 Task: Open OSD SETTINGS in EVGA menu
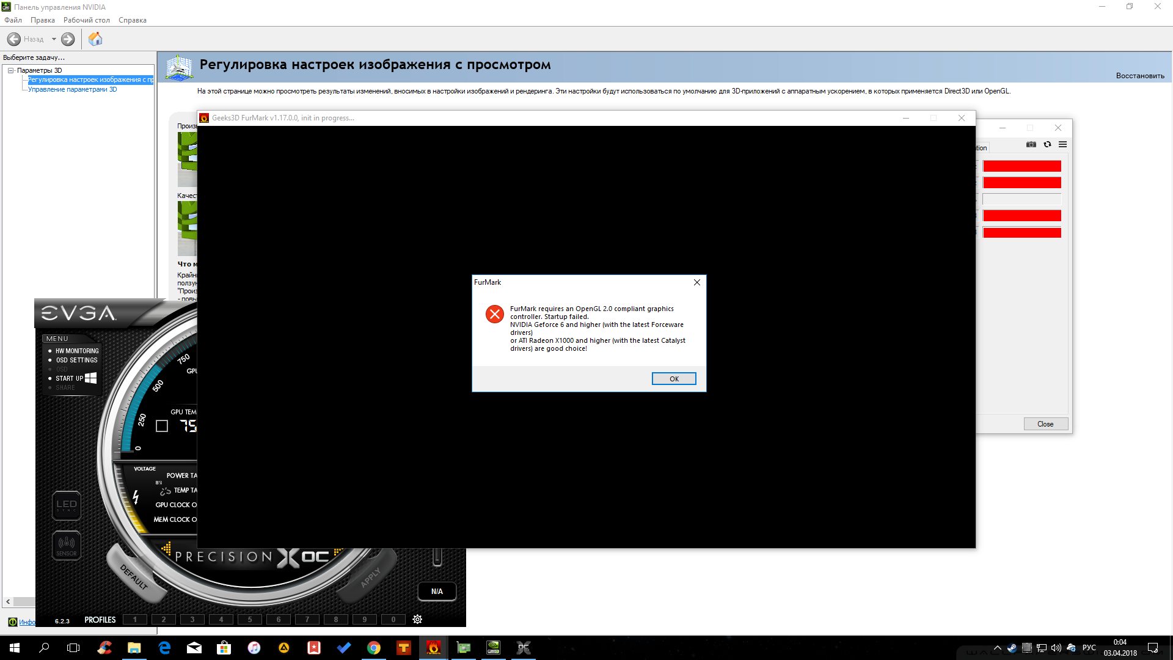click(x=77, y=360)
